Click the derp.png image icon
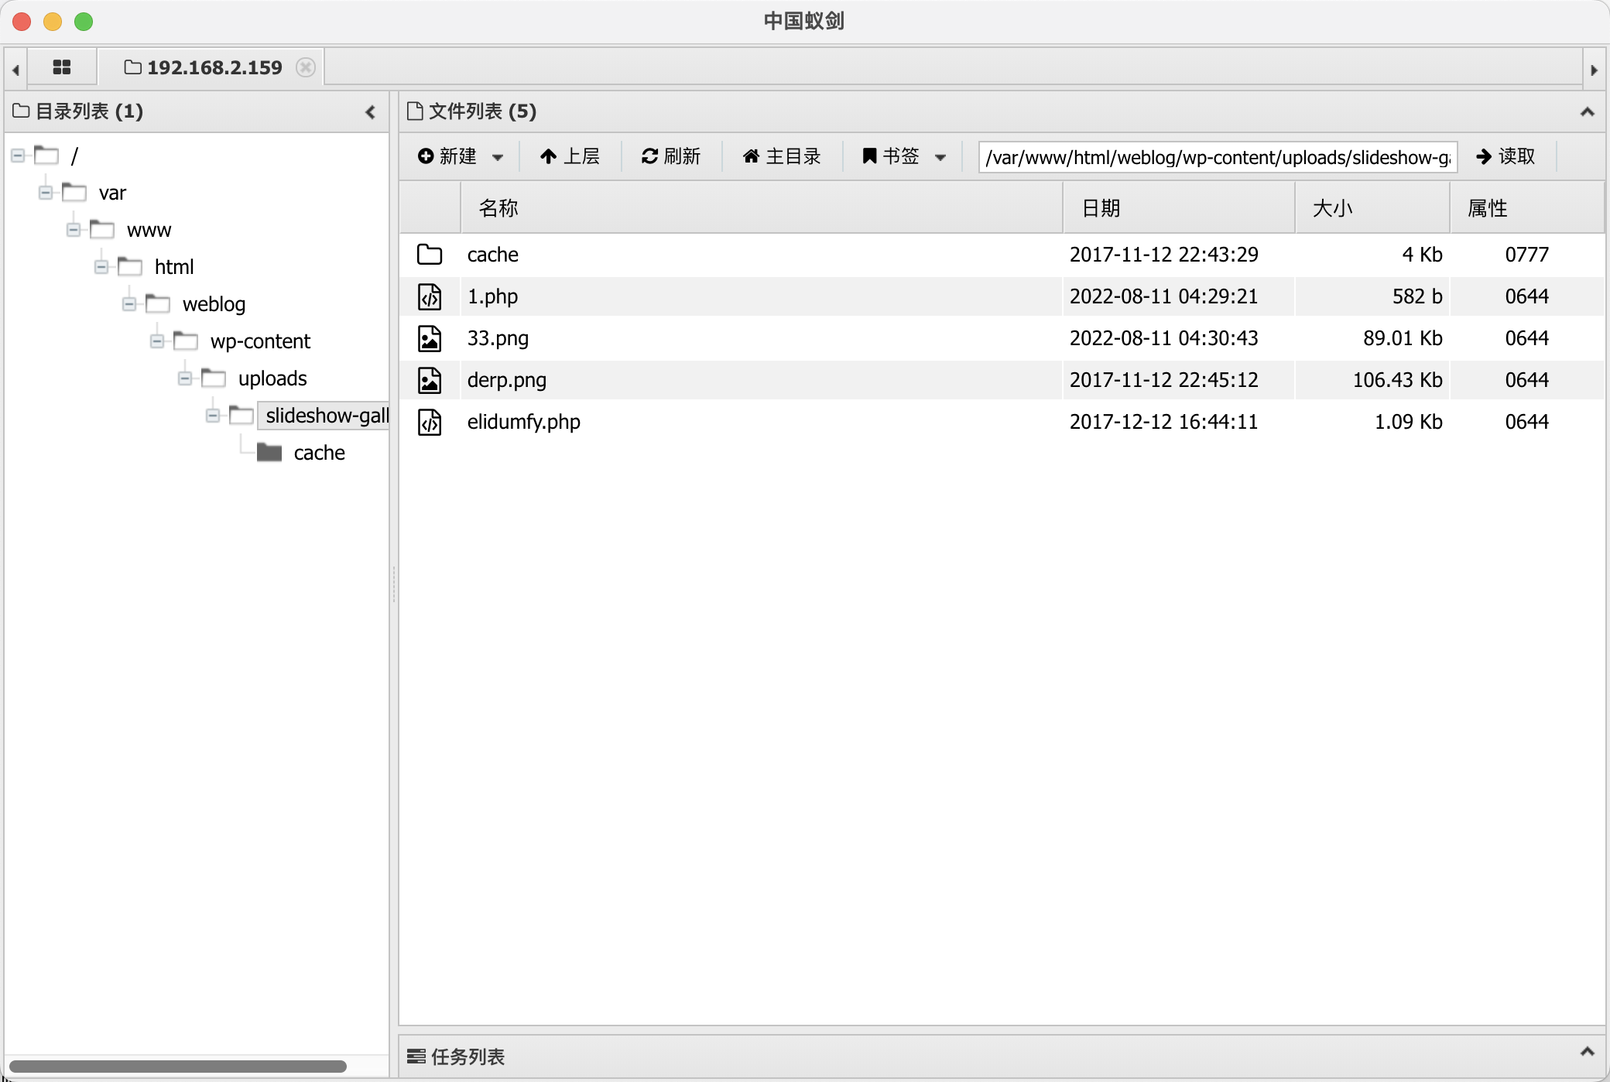 [430, 380]
